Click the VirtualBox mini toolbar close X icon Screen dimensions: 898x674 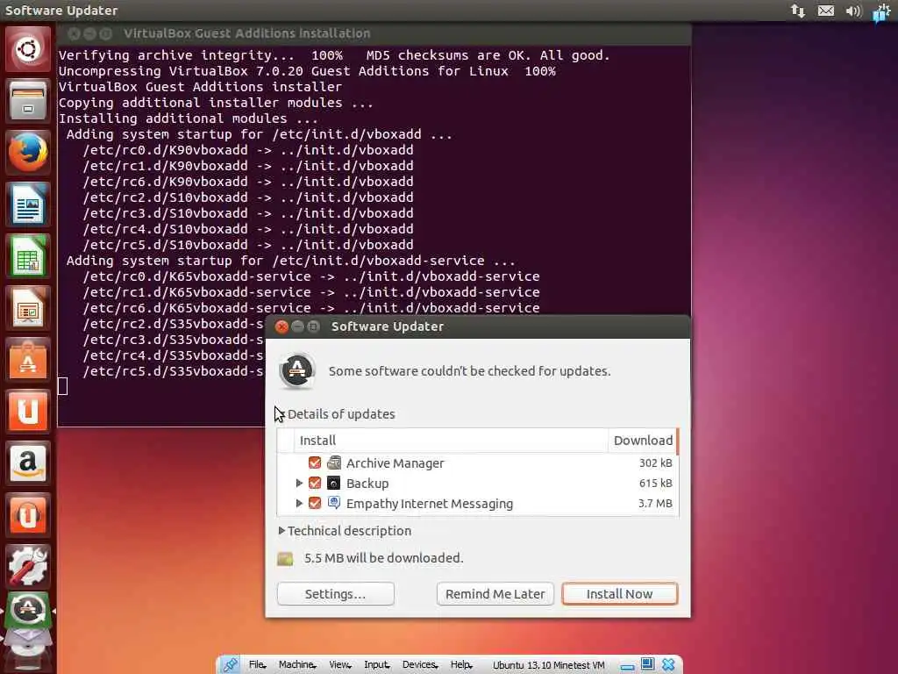(x=668, y=665)
